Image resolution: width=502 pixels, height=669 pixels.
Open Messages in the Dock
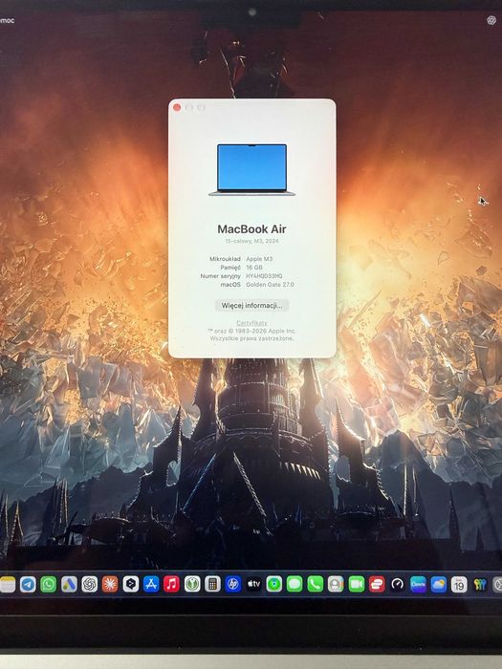(x=295, y=584)
